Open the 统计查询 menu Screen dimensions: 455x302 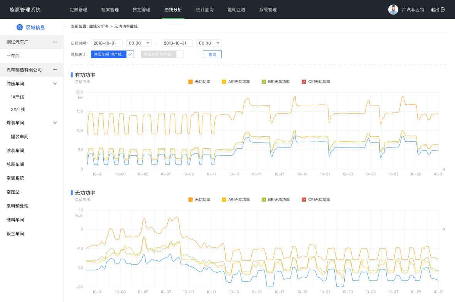[x=205, y=10]
